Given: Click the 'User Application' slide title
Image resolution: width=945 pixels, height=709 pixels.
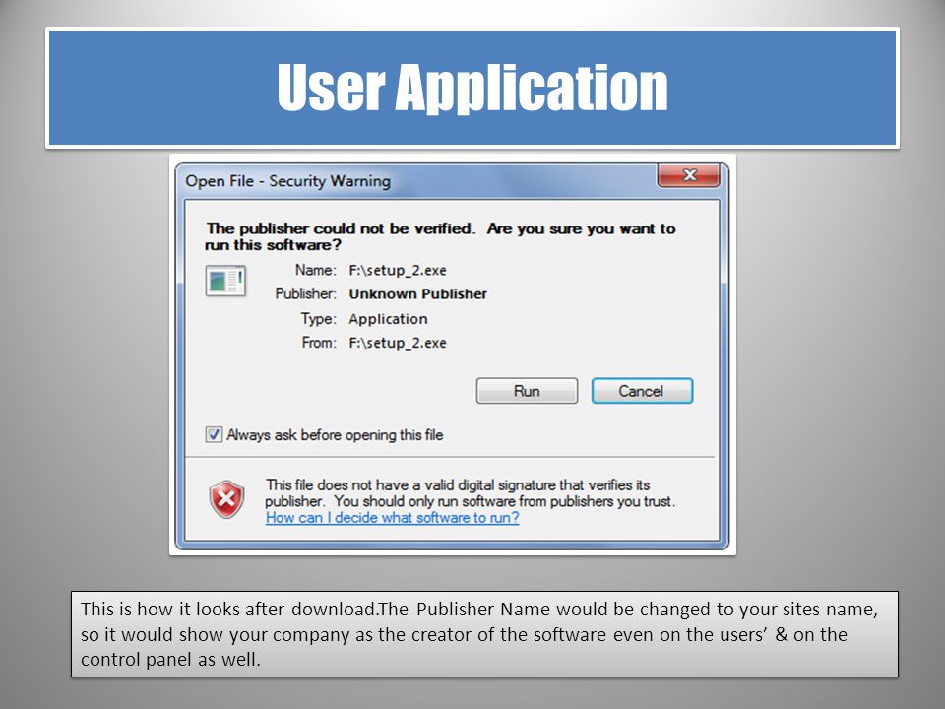Looking at the screenshot, I should pos(472,88).
